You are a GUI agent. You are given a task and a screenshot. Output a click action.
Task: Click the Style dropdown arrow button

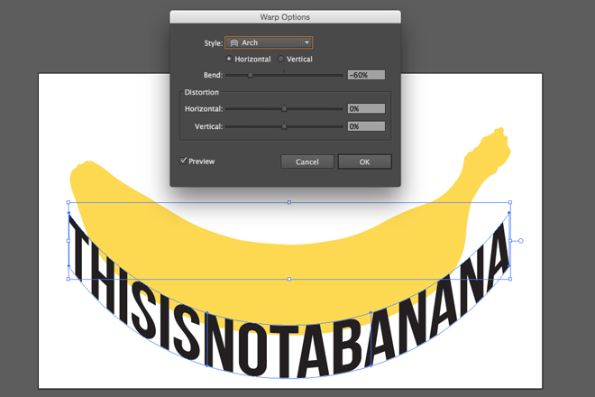click(x=307, y=42)
